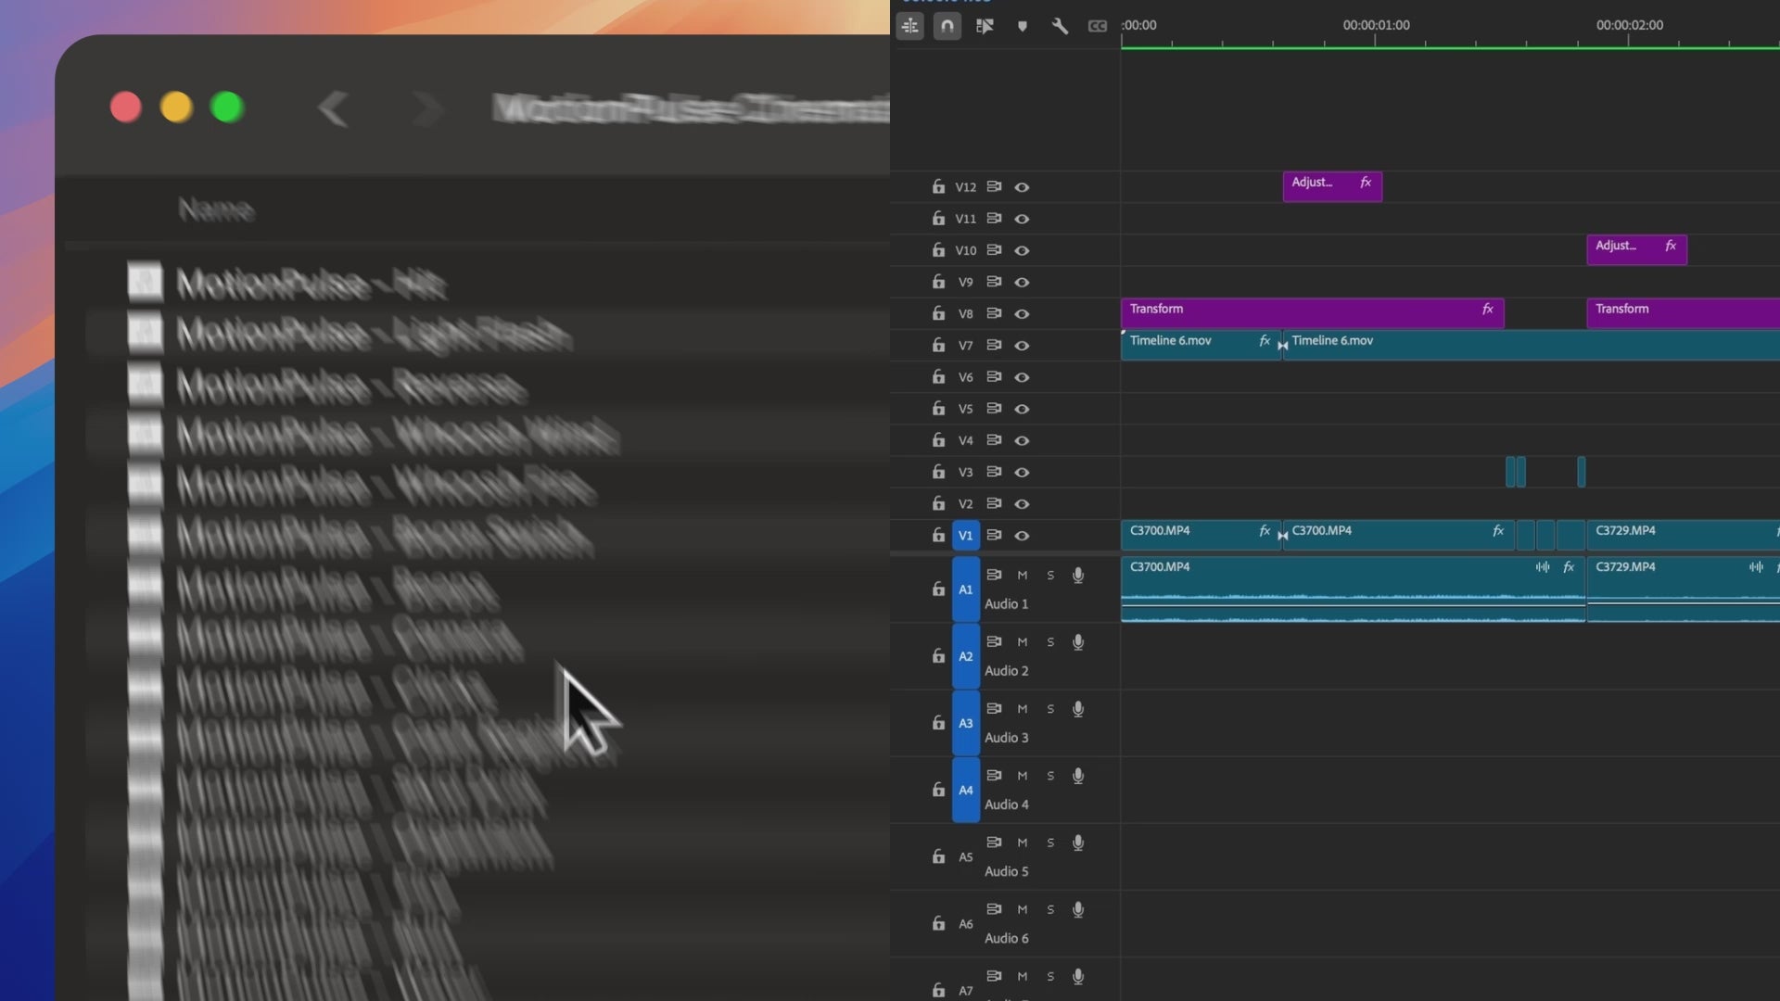The image size is (1780, 1001).
Task: Select the first Timeline 6.mov clip on V7
Action: [x=1201, y=345]
